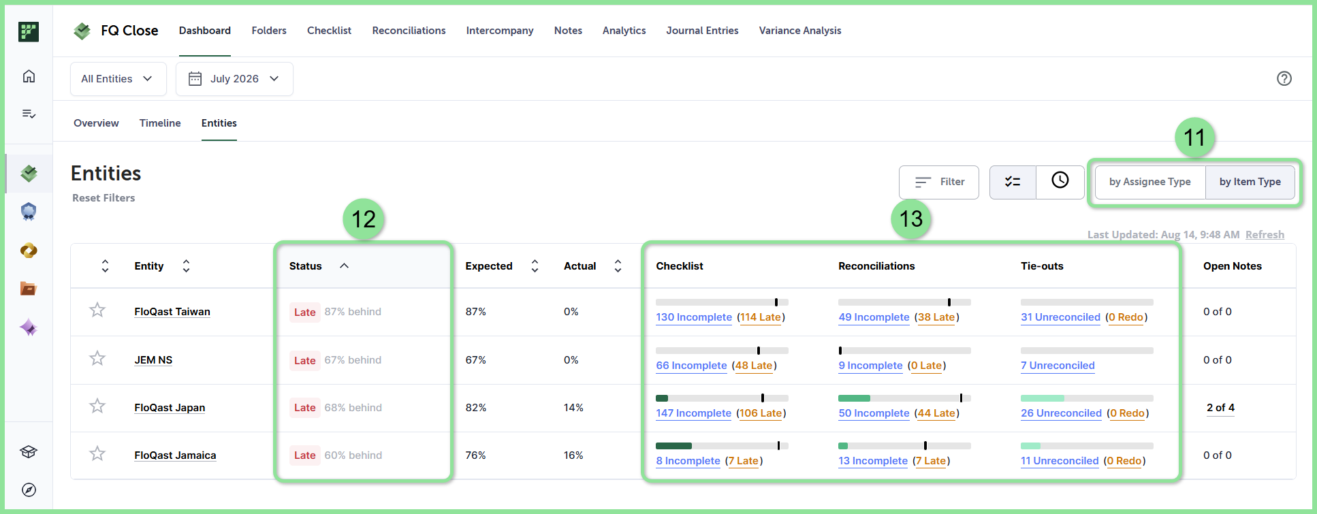Sort by the favorites star column
The width and height of the screenshot is (1317, 514).
click(105, 266)
